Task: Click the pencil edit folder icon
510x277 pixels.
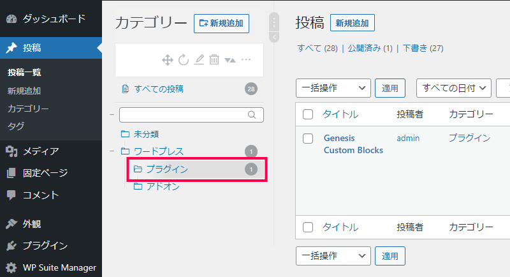Action: pyautogui.click(x=199, y=60)
